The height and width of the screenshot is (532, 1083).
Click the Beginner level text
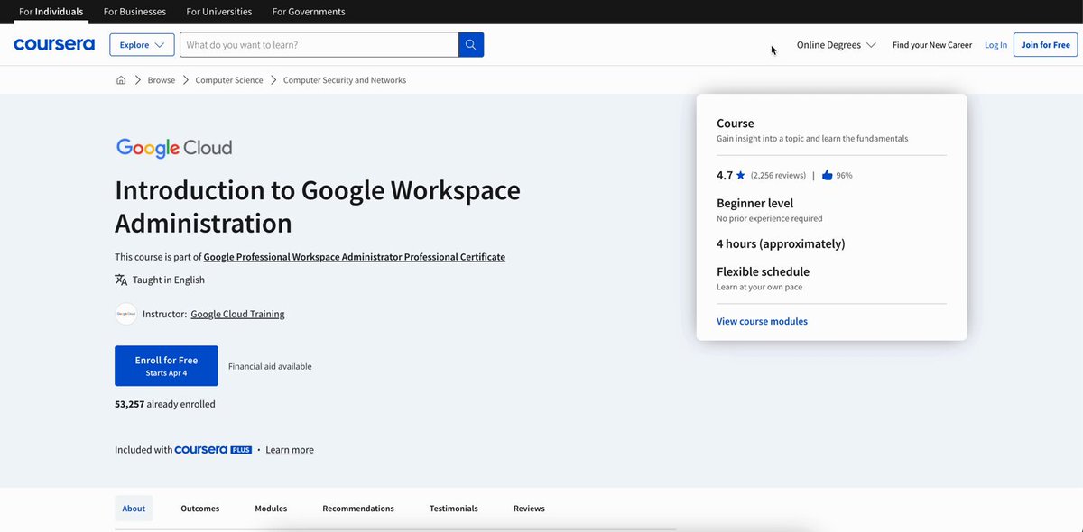tap(755, 204)
